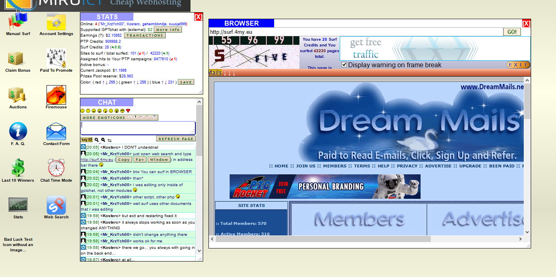Open the chat link with Window button
The width and height of the screenshot is (556, 277).
pyautogui.click(x=159, y=160)
